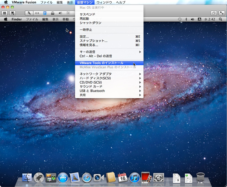Select Ctrl - Alt - Del の送信
Screen dimensions: 227x187
109,56
